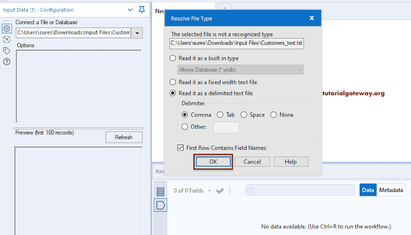Collapse the Input Data configuration panel chevron

pyautogui.click(x=130, y=9)
